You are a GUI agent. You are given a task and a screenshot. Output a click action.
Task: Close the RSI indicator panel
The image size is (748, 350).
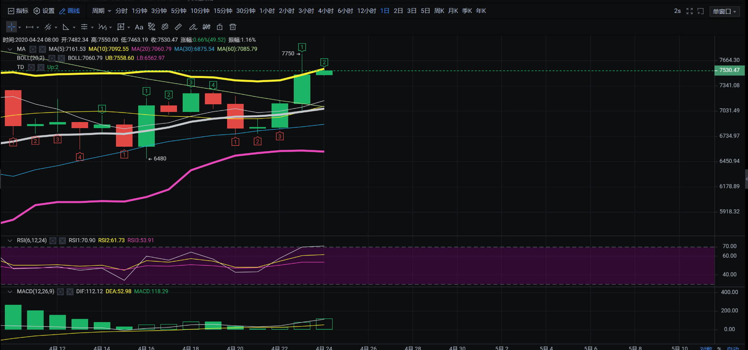(x=62, y=240)
